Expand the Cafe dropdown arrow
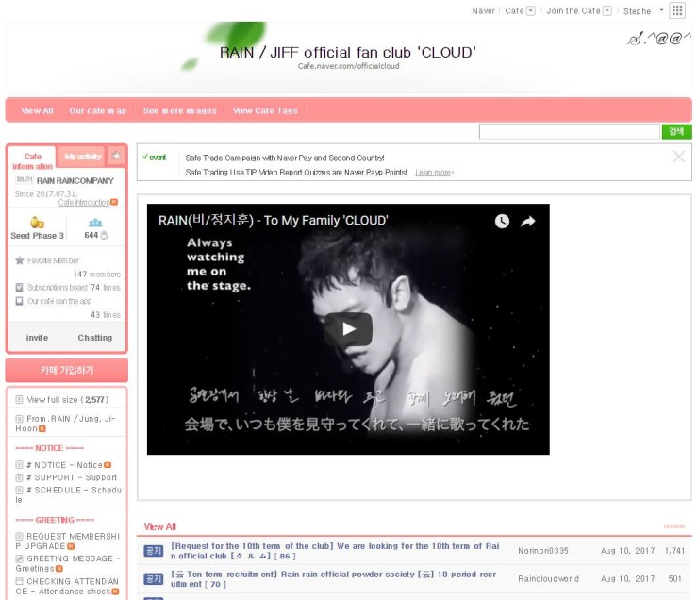The height and width of the screenshot is (600, 698). point(530,11)
